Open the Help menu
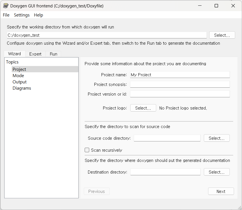This screenshot has height=210, width=242. tap(38, 15)
